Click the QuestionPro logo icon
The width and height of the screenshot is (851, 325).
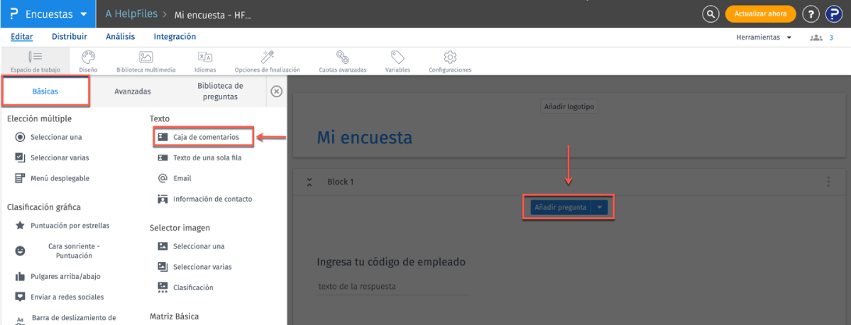click(x=13, y=14)
